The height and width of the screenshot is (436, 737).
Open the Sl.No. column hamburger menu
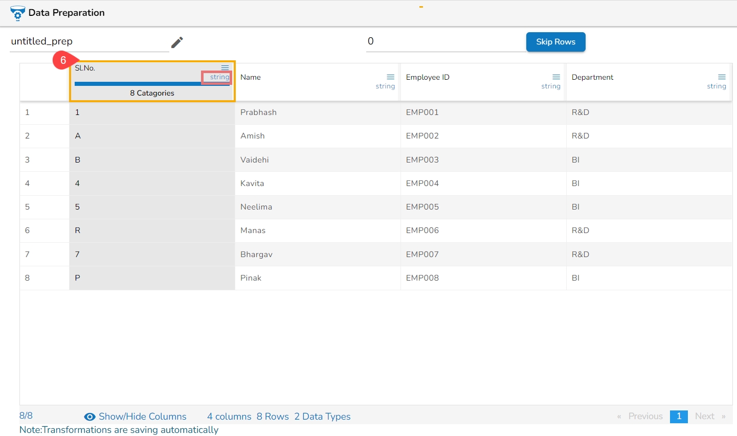coord(225,67)
